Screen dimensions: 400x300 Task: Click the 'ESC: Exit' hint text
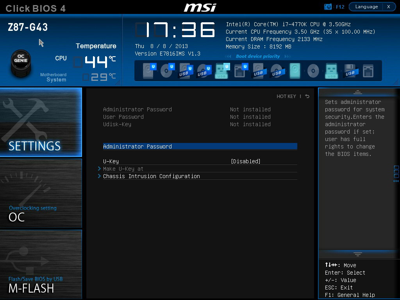click(x=339, y=287)
